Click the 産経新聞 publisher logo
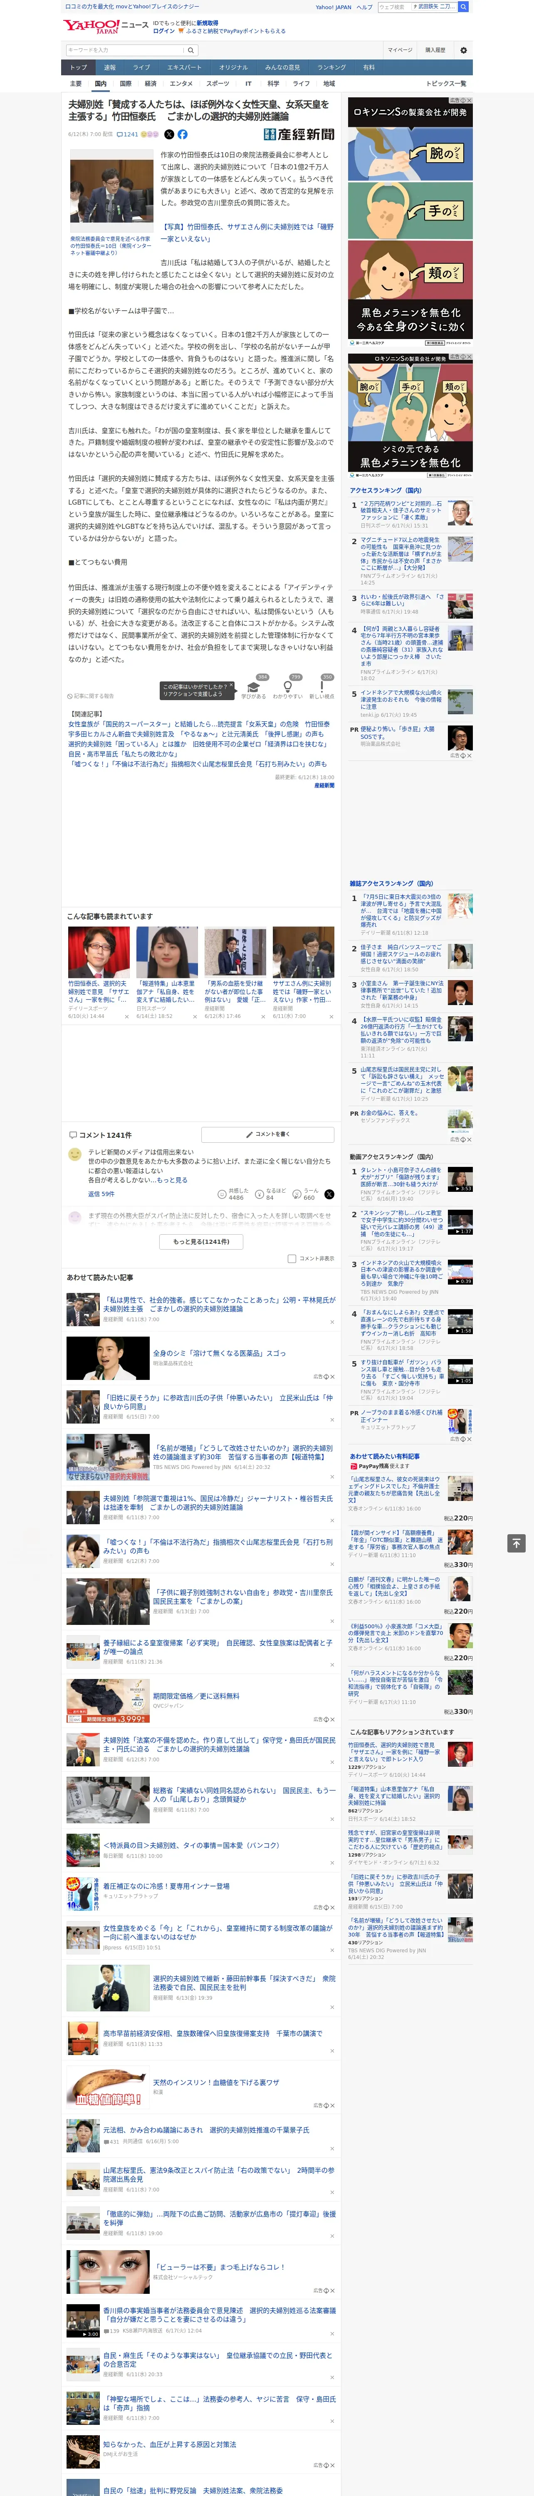Viewport: 534px width, 2496px height. point(299,135)
